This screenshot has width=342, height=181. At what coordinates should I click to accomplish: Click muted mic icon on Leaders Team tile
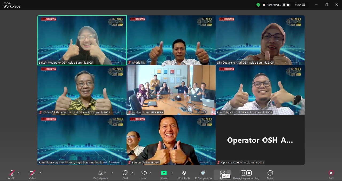coord(130,113)
